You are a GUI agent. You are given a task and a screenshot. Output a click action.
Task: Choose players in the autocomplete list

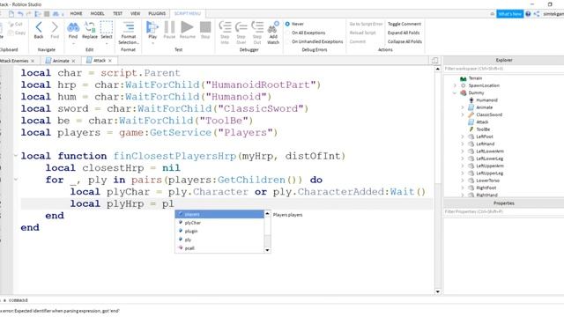click(x=219, y=214)
